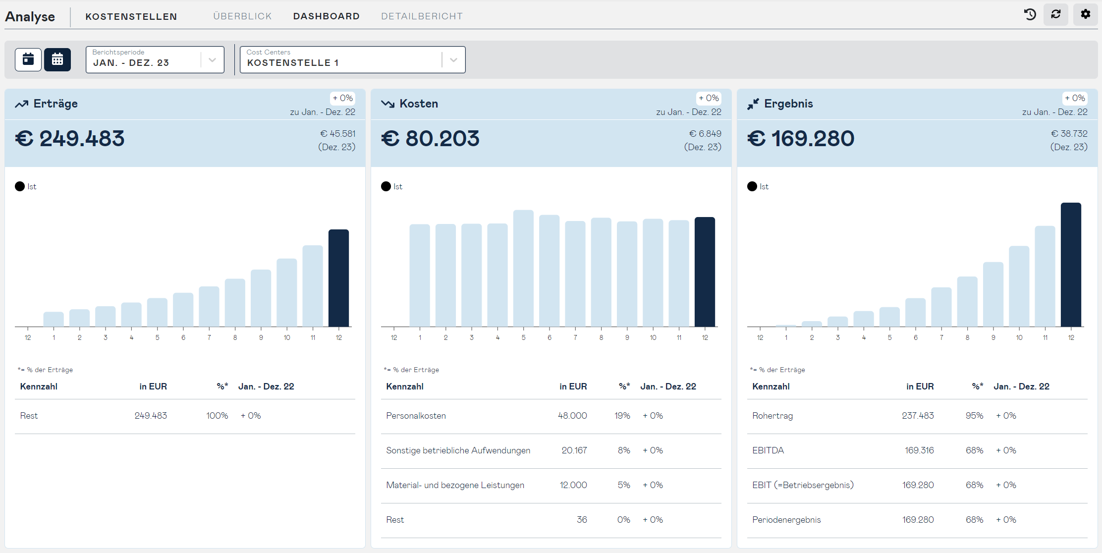The height and width of the screenshot is (553, 1102).
Task: Click month 5 bar in Kosten chart
Action: (524, 268)
